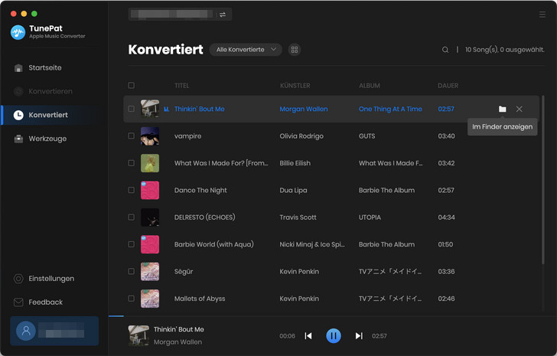Click the vampire album thumbnail
This screenshot has height=356, width=557.
[150, 136]
